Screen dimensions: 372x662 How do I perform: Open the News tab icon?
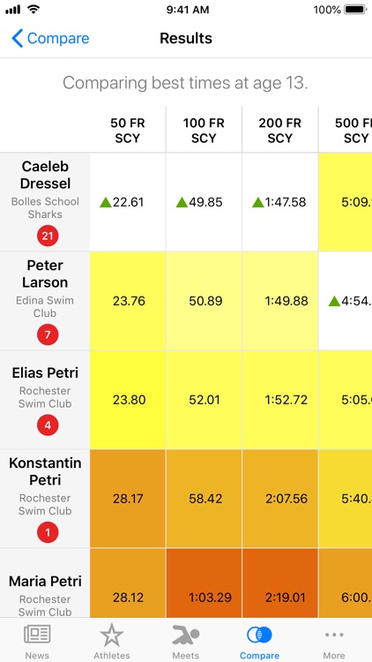[37, 634]
